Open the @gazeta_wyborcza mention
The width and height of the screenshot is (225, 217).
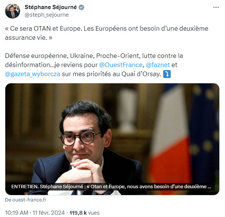pos(33,74)
